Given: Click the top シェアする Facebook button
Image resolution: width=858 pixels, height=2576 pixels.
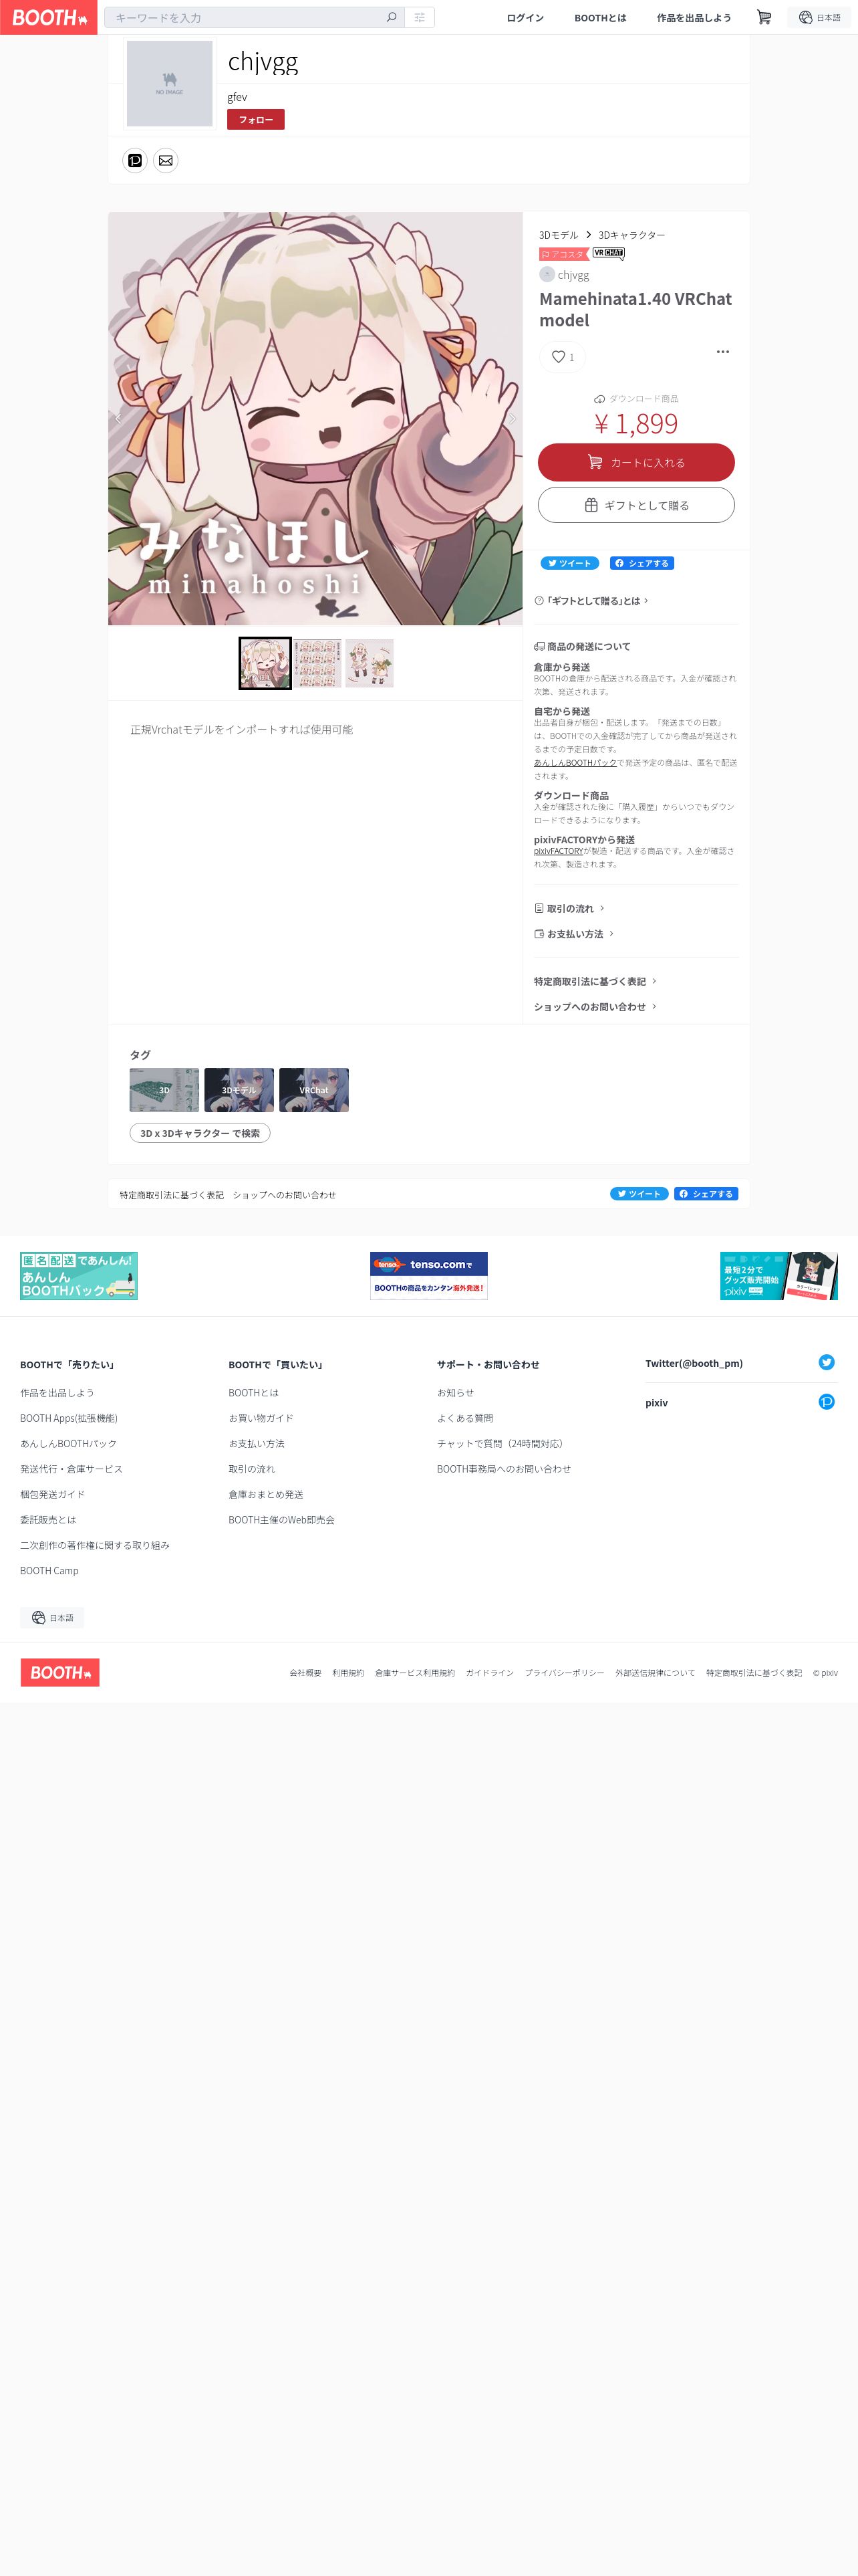Looking at the screenshot, I should click(x=642, y=563).
